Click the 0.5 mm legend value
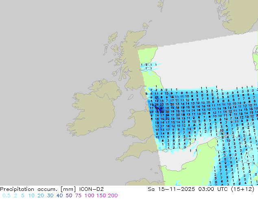Screen dimensions: 258x199 point(7,196)
